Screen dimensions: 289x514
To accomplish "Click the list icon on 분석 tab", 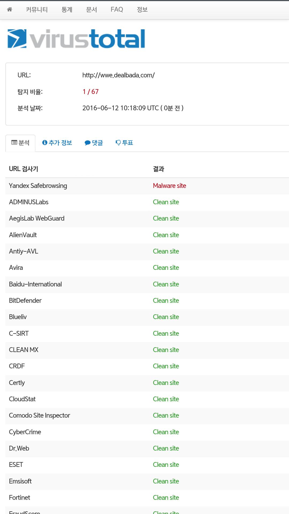I will (14, 142).
